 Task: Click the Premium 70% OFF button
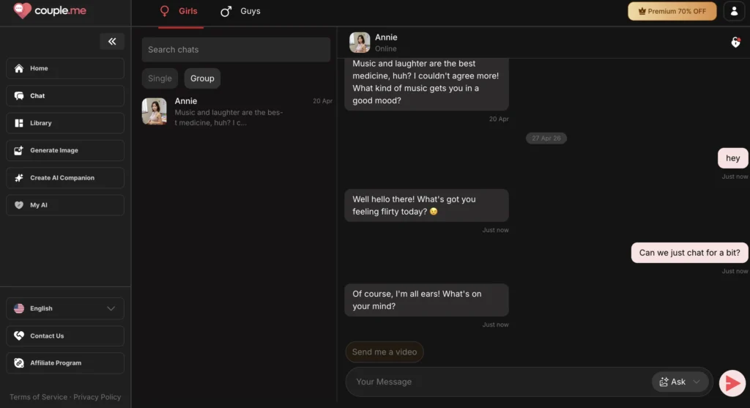point(672,11)
